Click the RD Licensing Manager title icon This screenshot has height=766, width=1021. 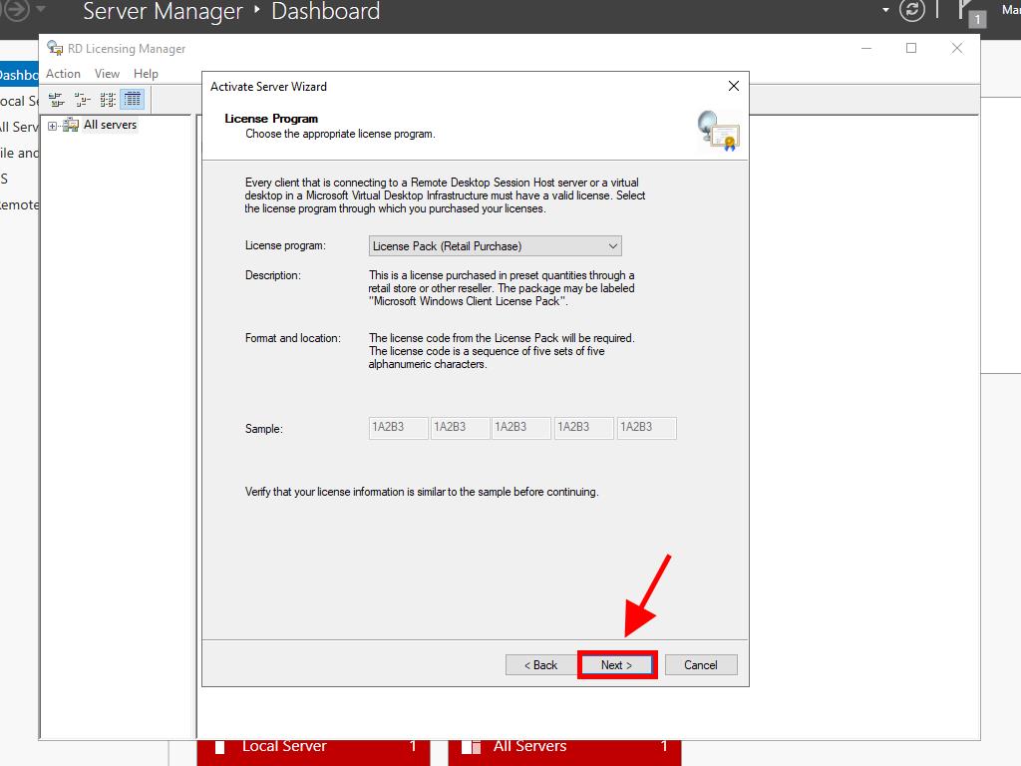click(55, 48)
